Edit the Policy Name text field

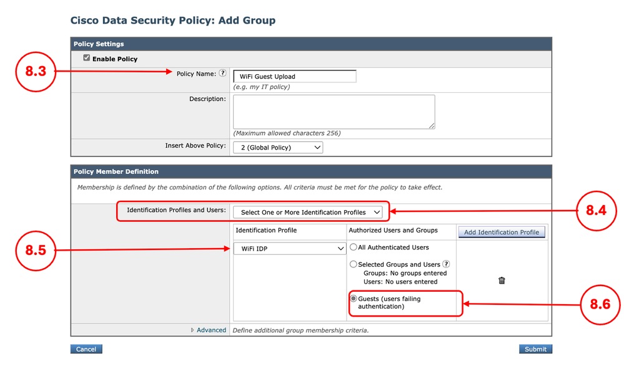coord(294,75)
